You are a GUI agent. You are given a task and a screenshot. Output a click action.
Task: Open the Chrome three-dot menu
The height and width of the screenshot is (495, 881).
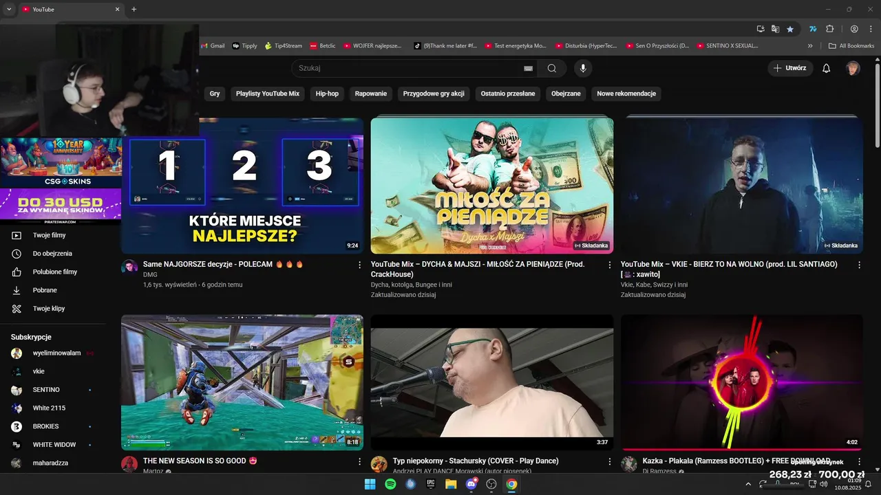point(869,29)
